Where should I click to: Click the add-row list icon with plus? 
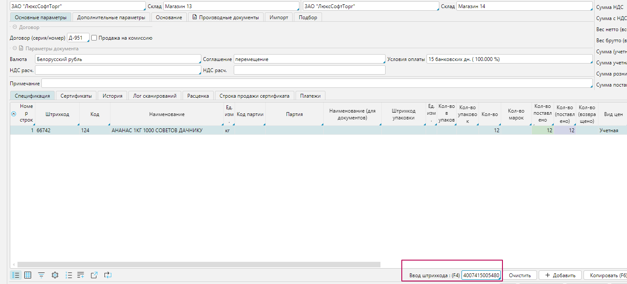pos(81,275)
